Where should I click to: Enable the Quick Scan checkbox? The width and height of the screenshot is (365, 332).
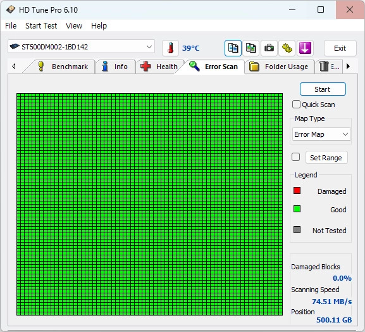coord(296,104)
